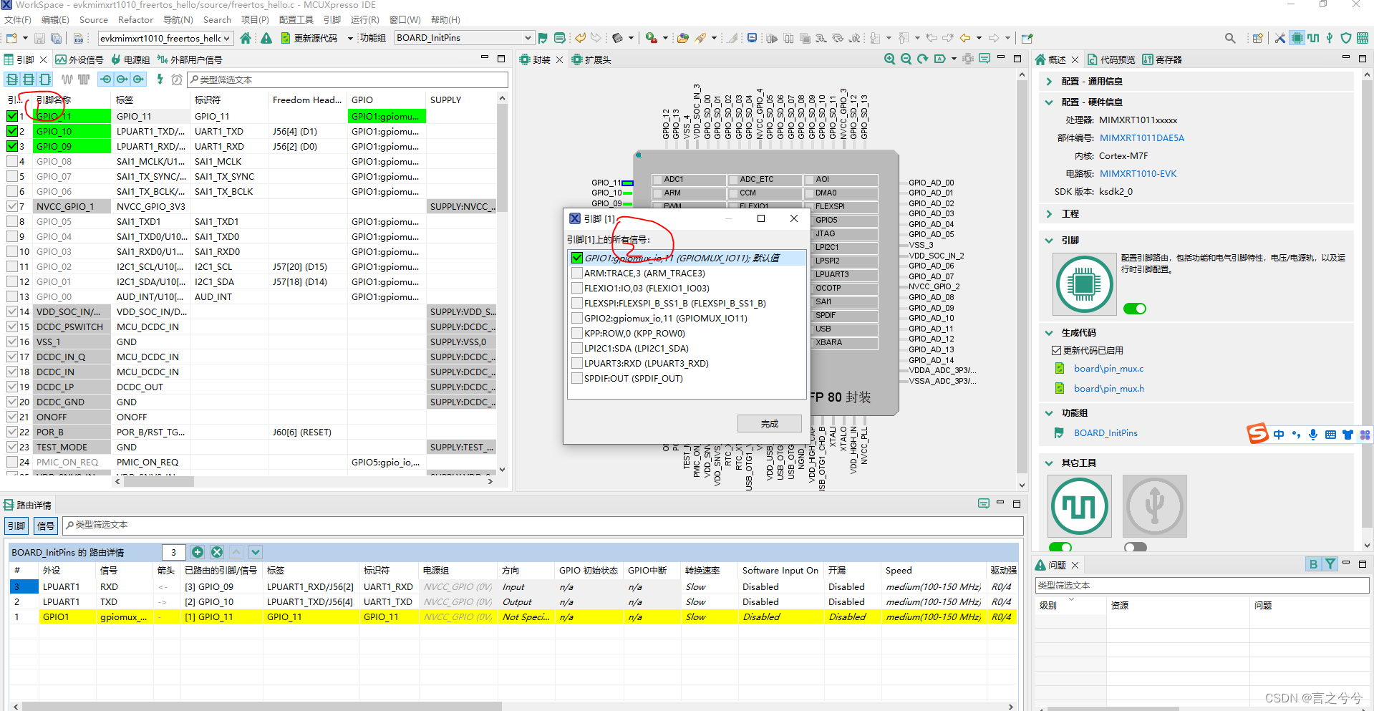Open the MIMXRT1010-EVK board link
This screenshot has width=1374, height=711.
1138,173
